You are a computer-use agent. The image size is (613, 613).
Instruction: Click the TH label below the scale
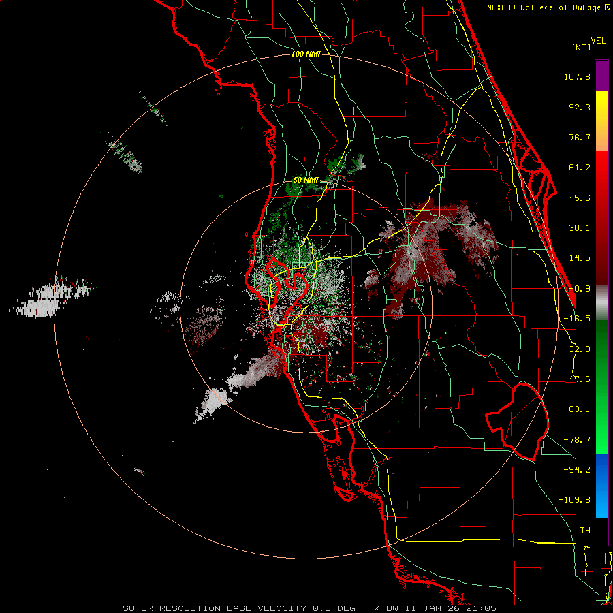[x=585, y=530]
